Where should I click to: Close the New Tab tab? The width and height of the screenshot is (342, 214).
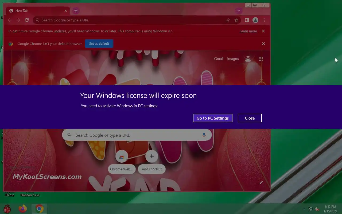[x=66, y=11]
